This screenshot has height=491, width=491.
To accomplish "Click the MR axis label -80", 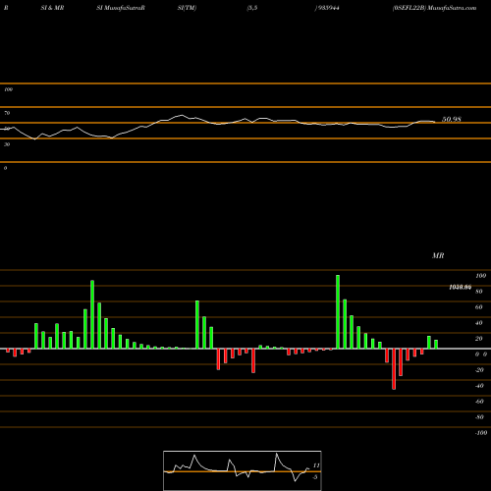I will point(479,417).
